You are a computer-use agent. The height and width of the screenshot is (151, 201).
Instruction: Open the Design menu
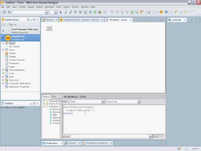point(31,7)
